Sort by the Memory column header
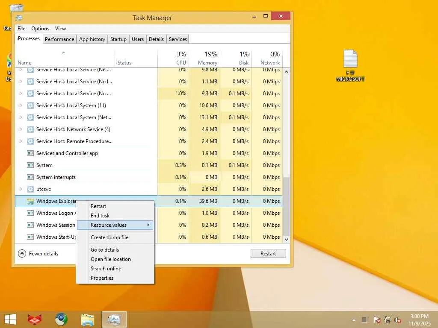 204,59
